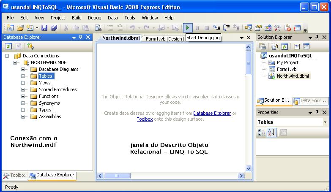Click Connect to Database icon
The image size is (331, 192).
click(30, 46)
